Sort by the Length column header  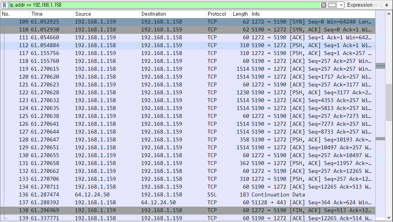(240, 14)
